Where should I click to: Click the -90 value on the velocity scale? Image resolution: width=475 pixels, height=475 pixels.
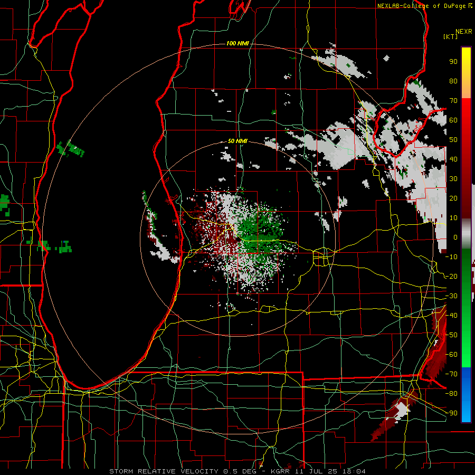click(x=451, y=413)
